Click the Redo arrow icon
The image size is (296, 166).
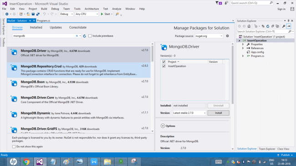52,14
